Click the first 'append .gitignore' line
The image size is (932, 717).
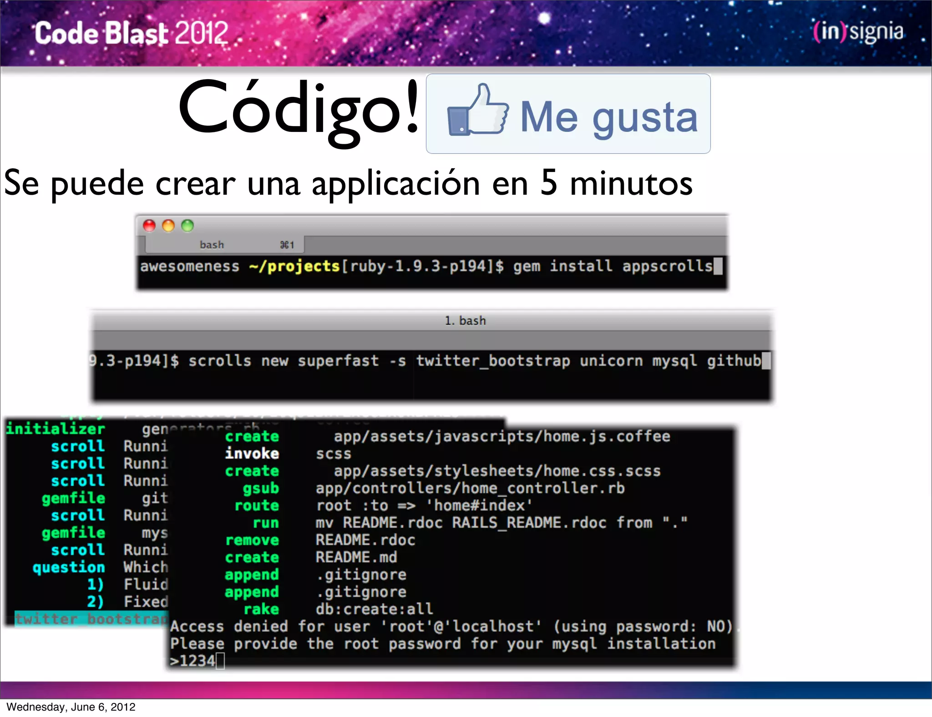tap(315, 575)
